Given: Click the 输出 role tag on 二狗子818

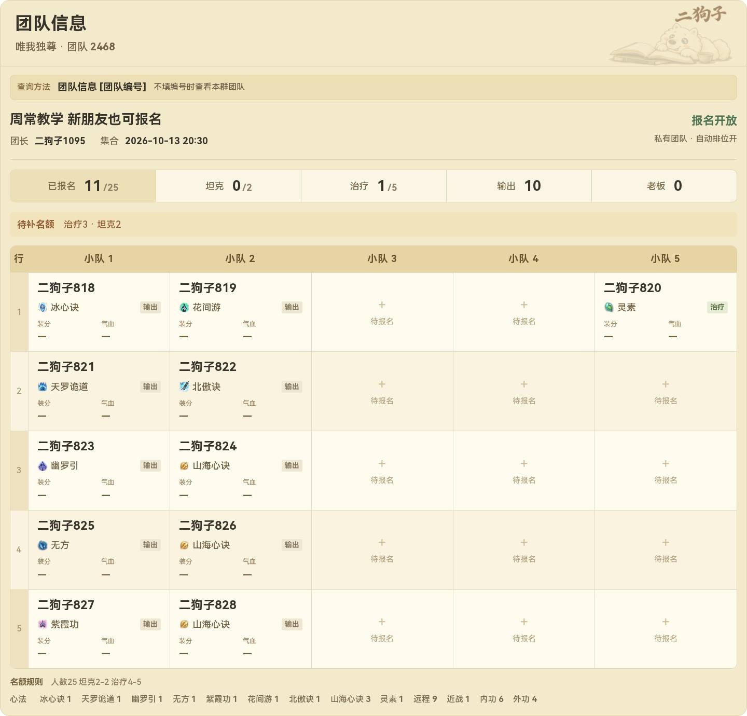Looking at the screenshot, I should 150,307.
